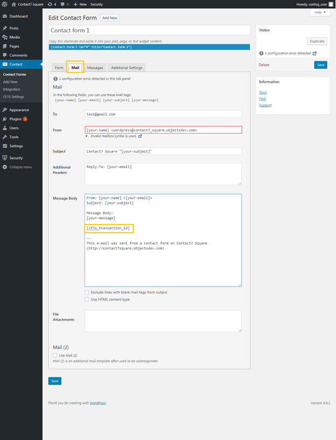Enable Exclude lines with blank mail-tags
Screen dimensions: 336x440
87,292
